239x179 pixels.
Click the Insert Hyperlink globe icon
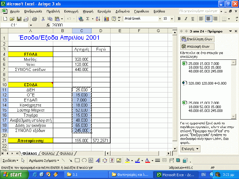(81, 19)
